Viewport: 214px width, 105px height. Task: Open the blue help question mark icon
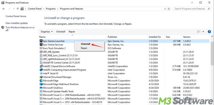coord(209,32)
